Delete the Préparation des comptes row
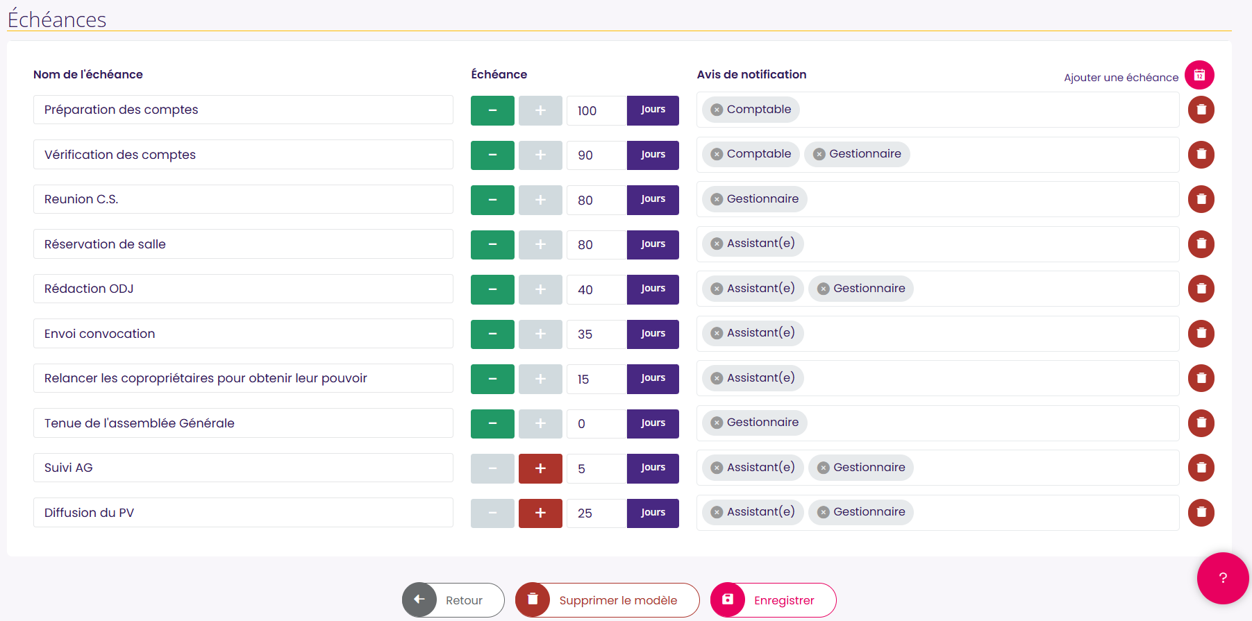The width and height of the screenshot is (1252, 621). pyautogui.click(x=1201, y=110)
